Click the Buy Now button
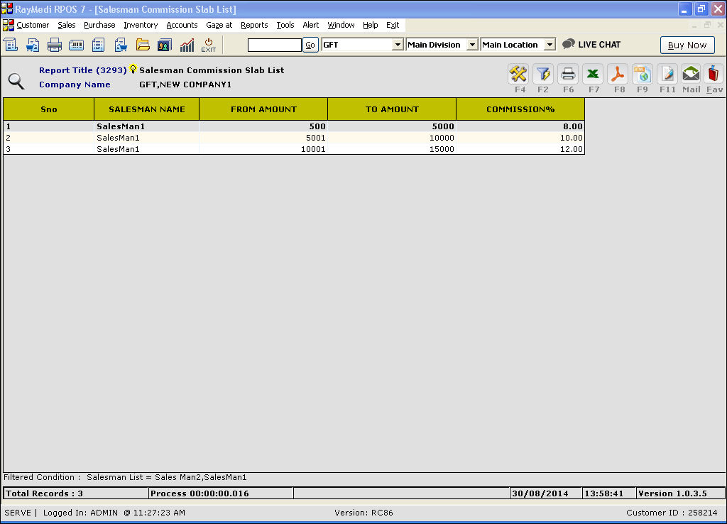The height and width of the screenshot is (524, 727). click(687, 45)
